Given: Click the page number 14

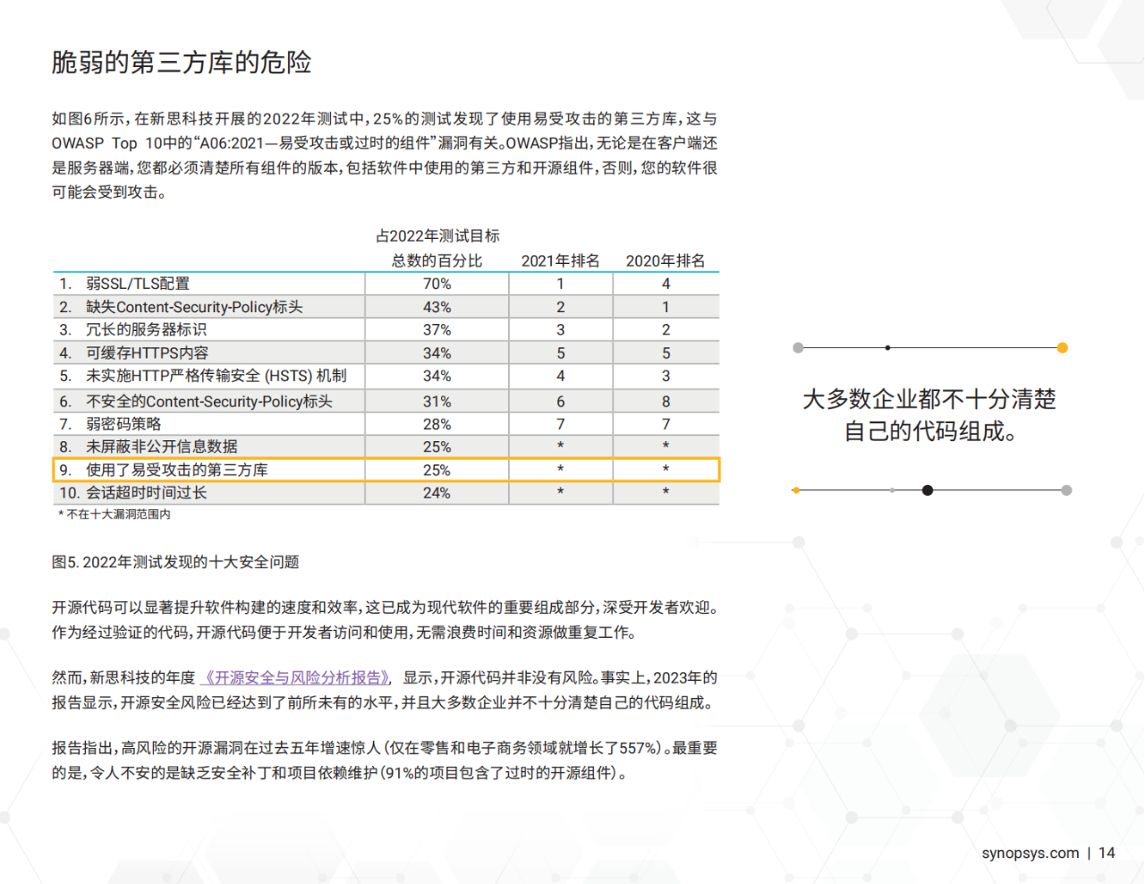Looking at the screenshot, I should pyautogui.click(x=1107, y=853).
